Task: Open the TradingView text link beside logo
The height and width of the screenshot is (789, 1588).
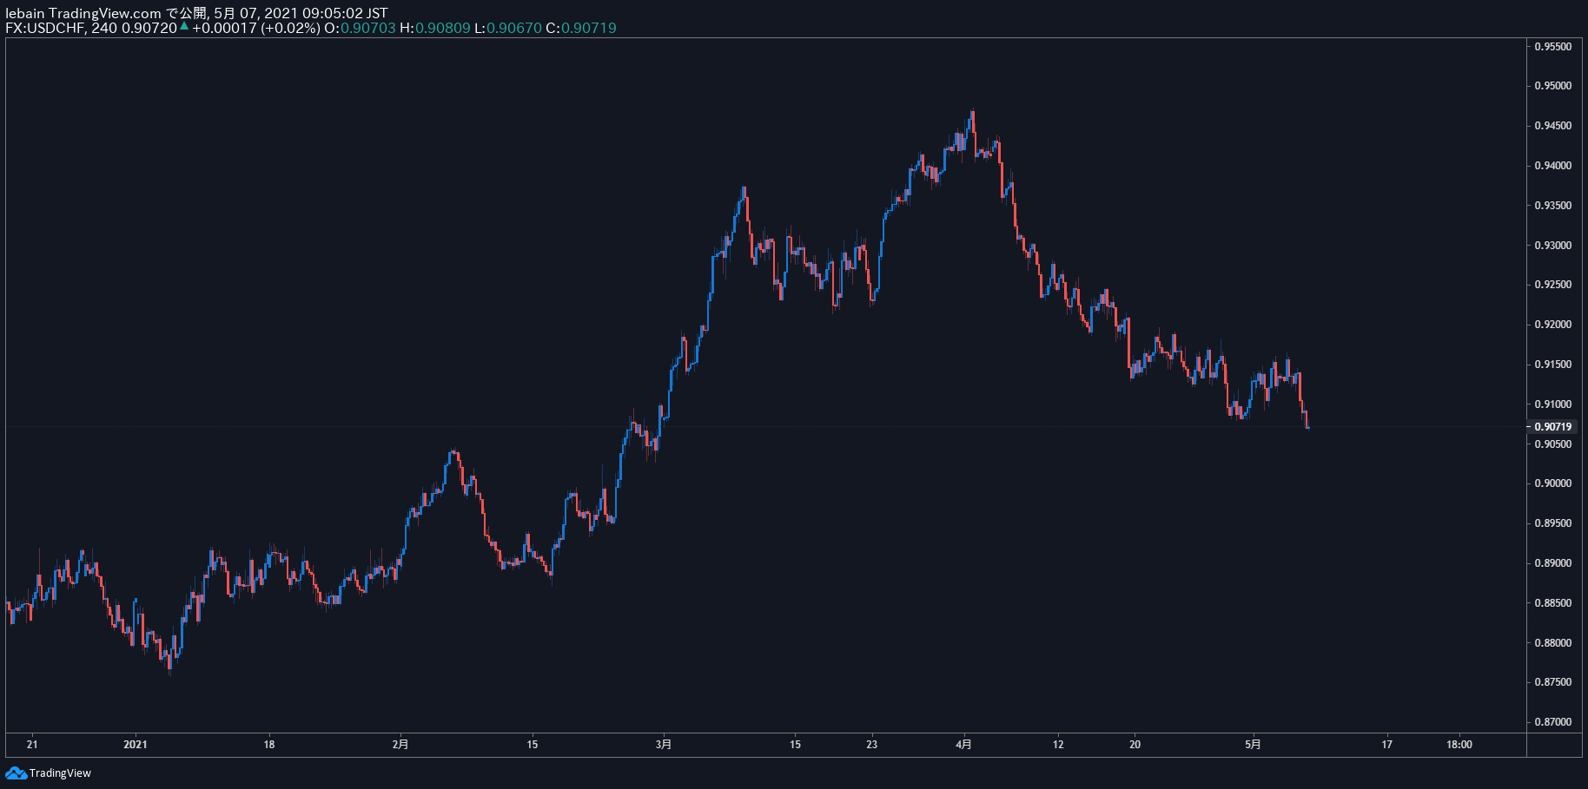Action: click(x=60, y=773)
